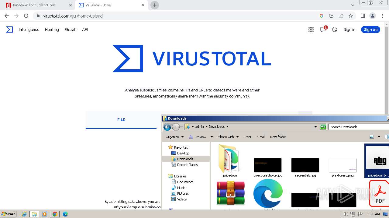Click the Explorer refresh button
This screenshot has height=218, width=389.
pos(323,127)
